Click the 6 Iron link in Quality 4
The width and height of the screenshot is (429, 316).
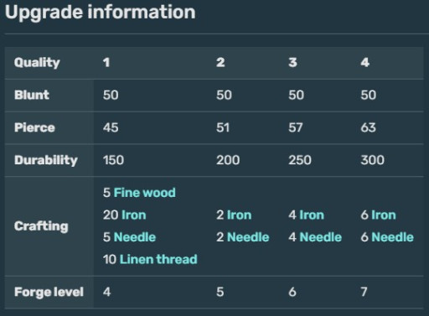384,215
